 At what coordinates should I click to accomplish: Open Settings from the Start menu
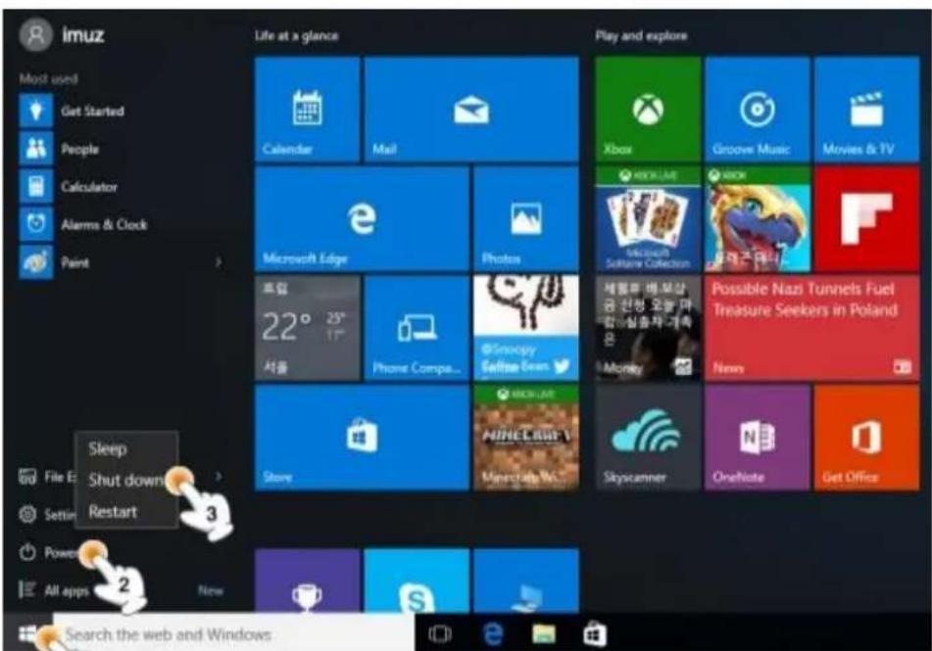pyautogui.click(x=47, y=514)
